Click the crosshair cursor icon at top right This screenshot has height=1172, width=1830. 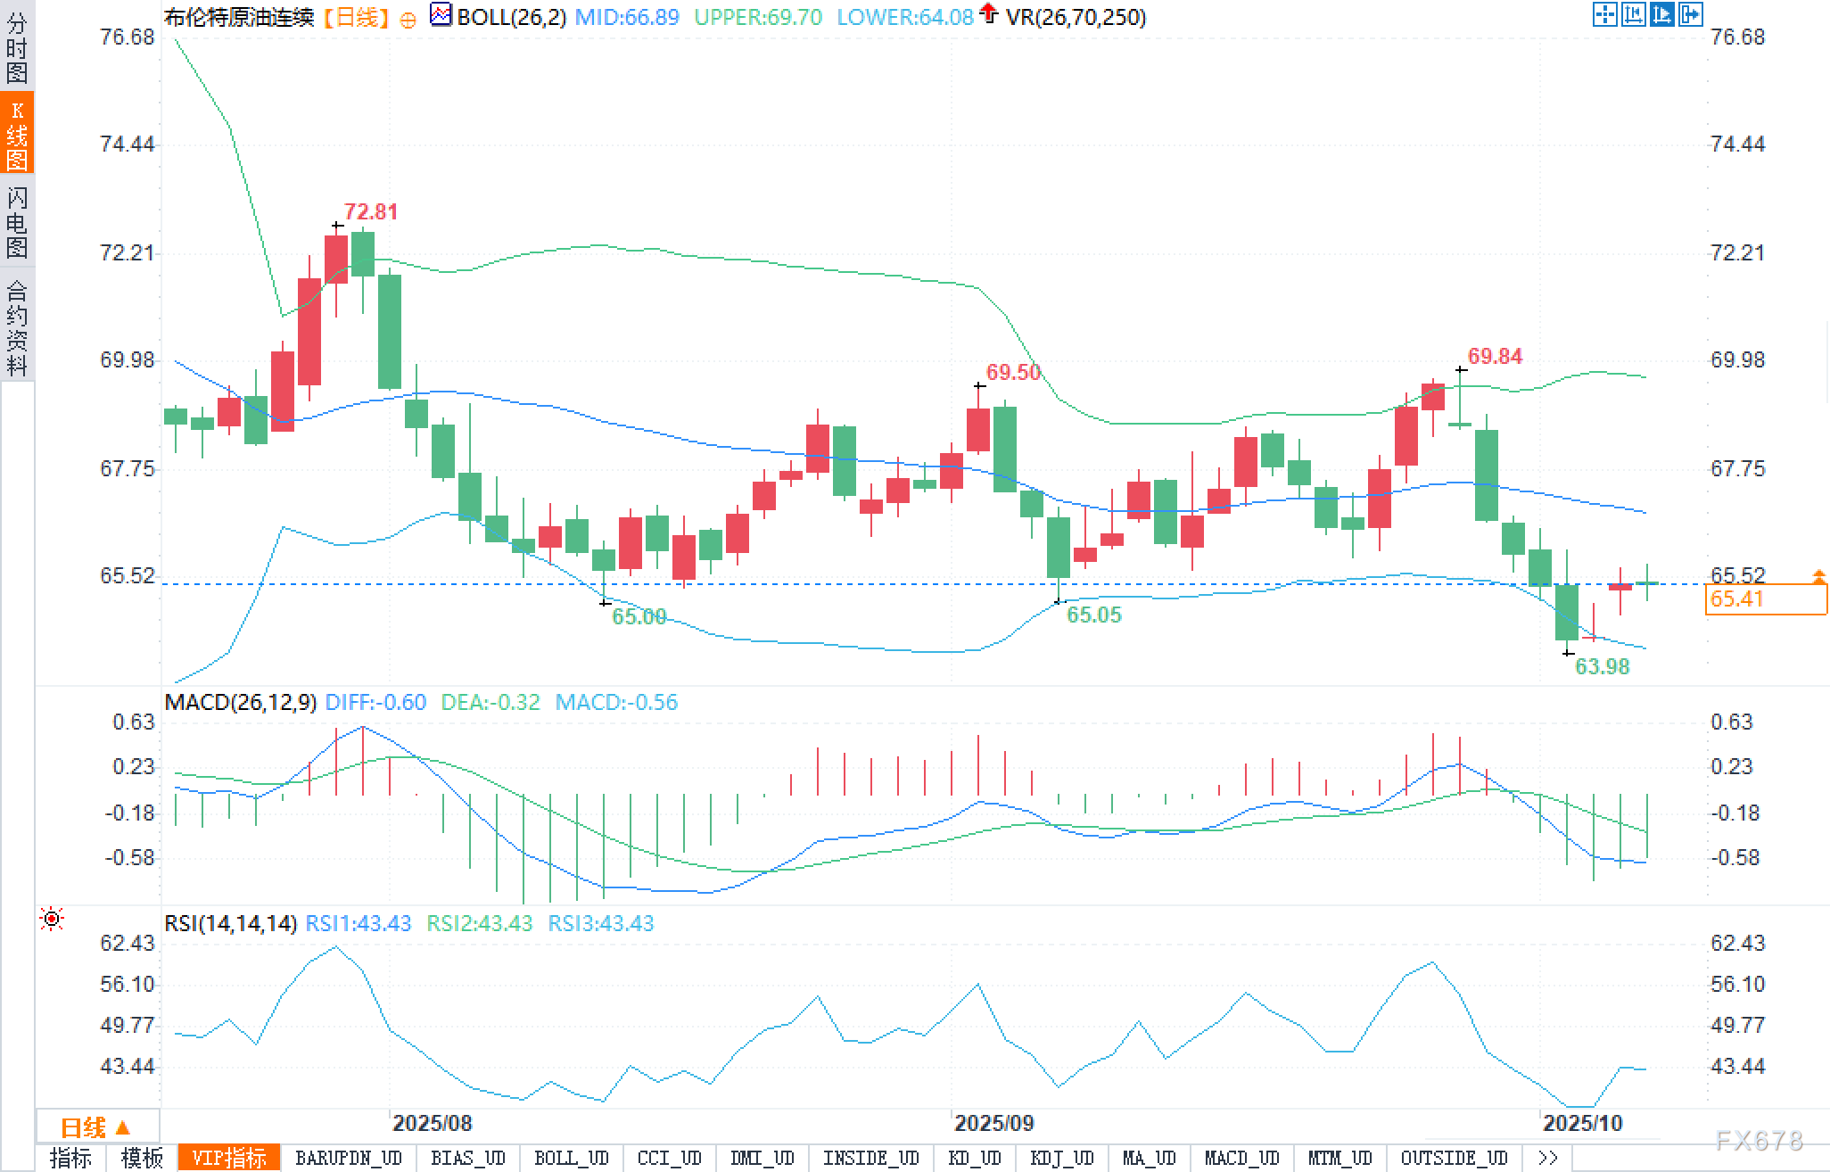1604,14
